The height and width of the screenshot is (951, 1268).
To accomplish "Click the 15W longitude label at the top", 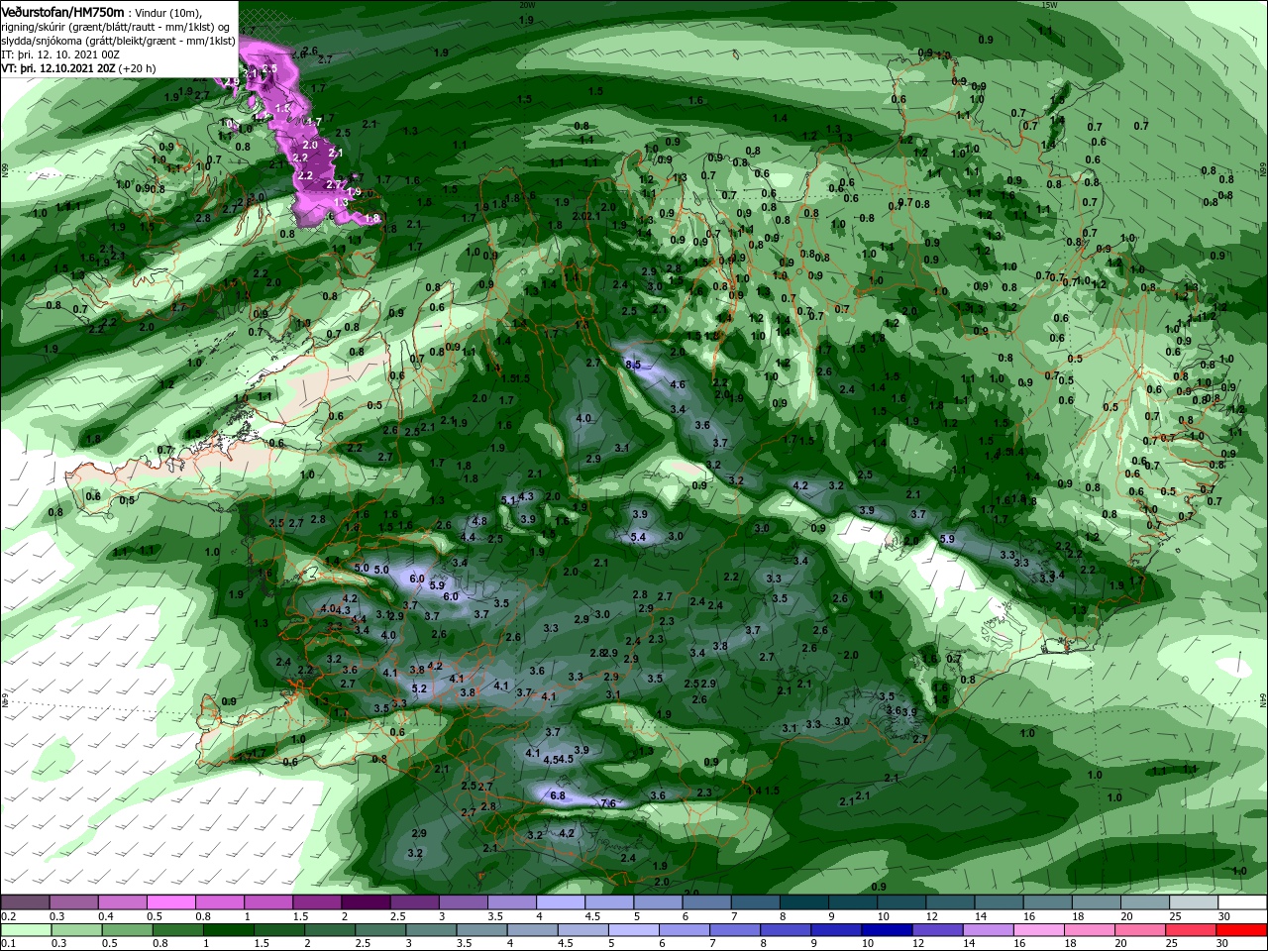I will pos(1049,5).
